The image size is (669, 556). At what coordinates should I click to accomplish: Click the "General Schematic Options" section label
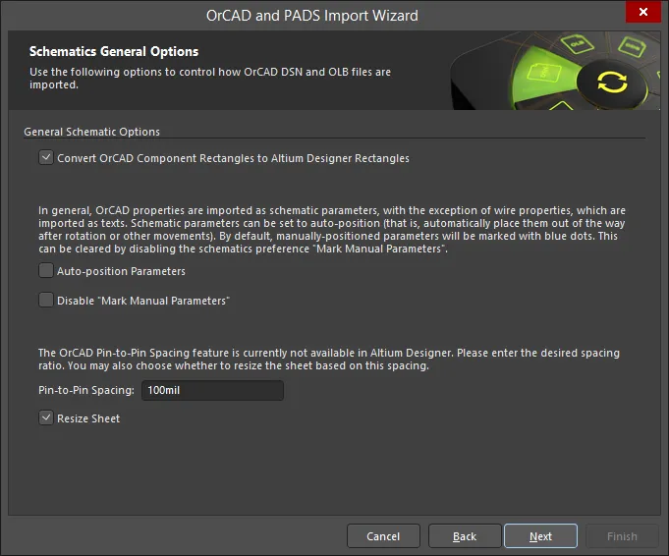pyautogui.click(x=91, y=132)
